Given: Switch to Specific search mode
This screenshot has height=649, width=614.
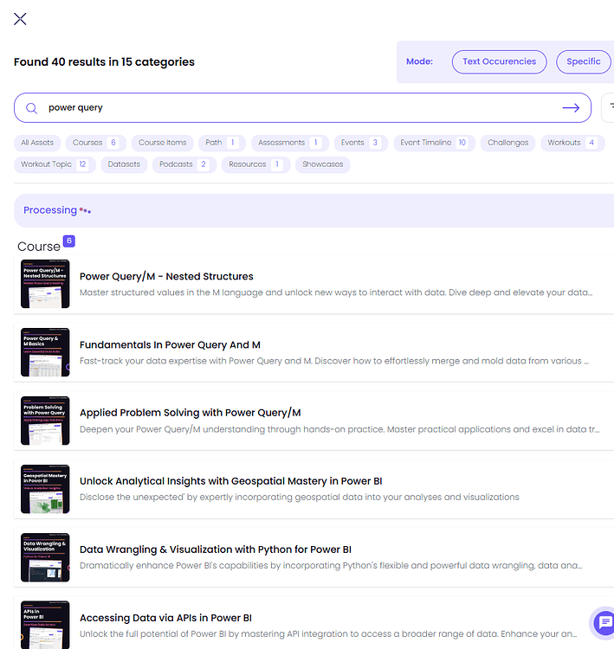Looking at the screenshot, I should pos(583,61).
